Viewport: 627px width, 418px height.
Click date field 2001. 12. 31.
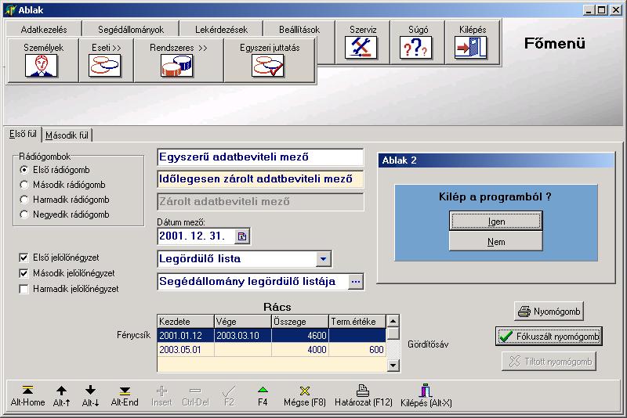tap(197, 236)
